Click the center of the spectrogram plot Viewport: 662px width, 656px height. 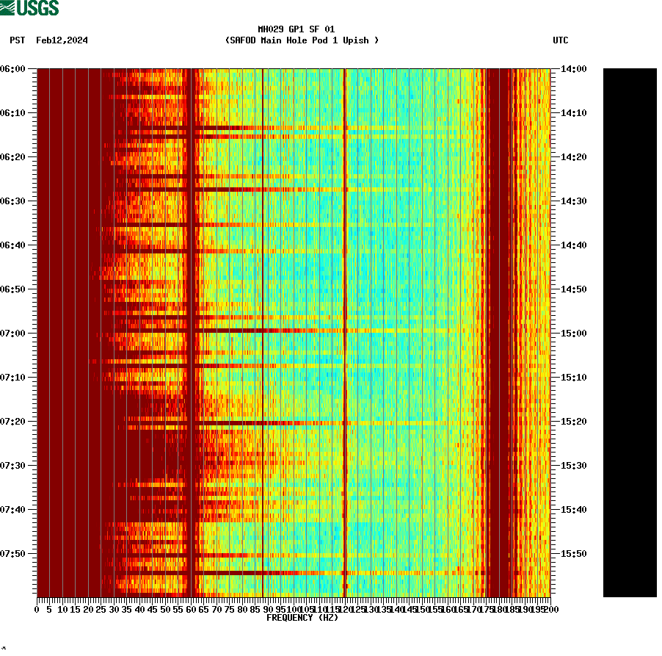294,331
